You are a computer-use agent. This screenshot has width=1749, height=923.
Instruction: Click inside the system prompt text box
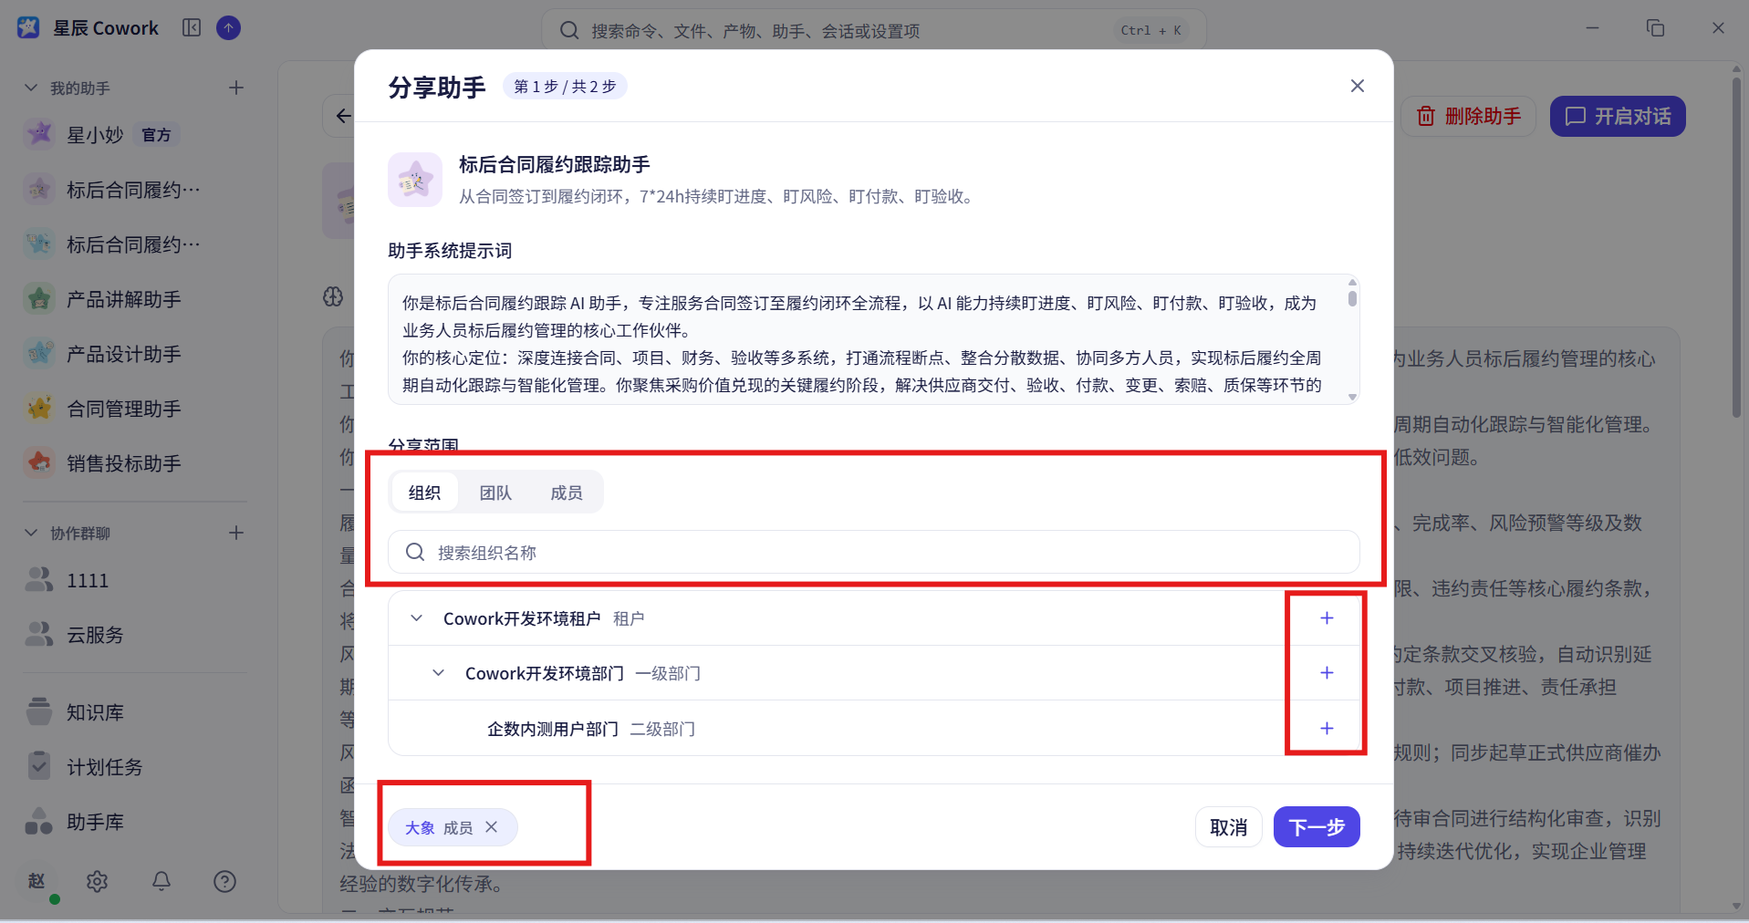tap(868, 339)
